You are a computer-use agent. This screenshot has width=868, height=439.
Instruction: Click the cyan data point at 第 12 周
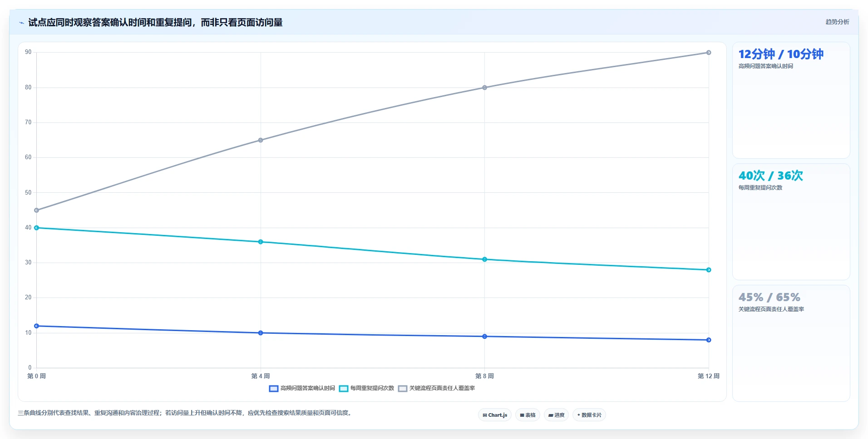tap(709, 270)
